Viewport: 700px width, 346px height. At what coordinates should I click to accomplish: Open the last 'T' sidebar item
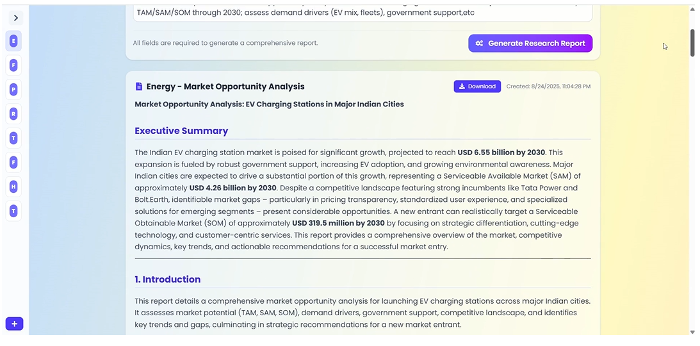pos(13,211)
